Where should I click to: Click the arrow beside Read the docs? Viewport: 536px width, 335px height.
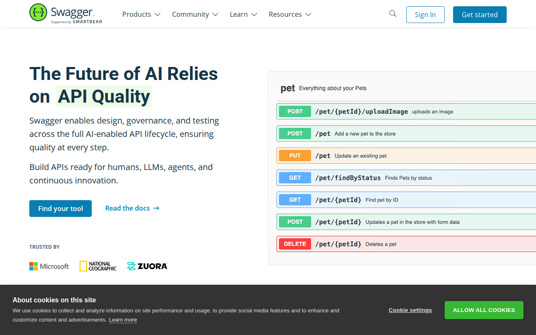click(156, 208)
